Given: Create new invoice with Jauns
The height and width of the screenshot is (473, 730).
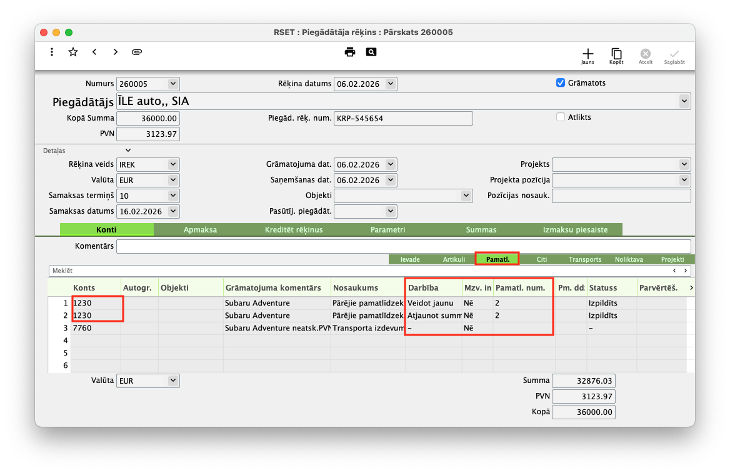Looking at the screenshot, I should [x=587, y=56].
